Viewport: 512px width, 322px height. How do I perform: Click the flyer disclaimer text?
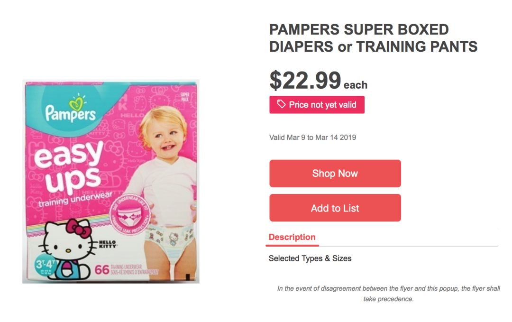389,294
